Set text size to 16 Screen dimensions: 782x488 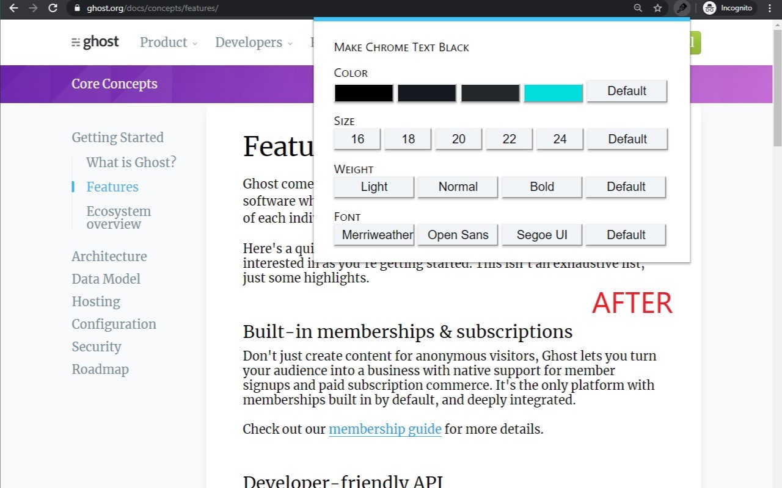pos(357,139)
